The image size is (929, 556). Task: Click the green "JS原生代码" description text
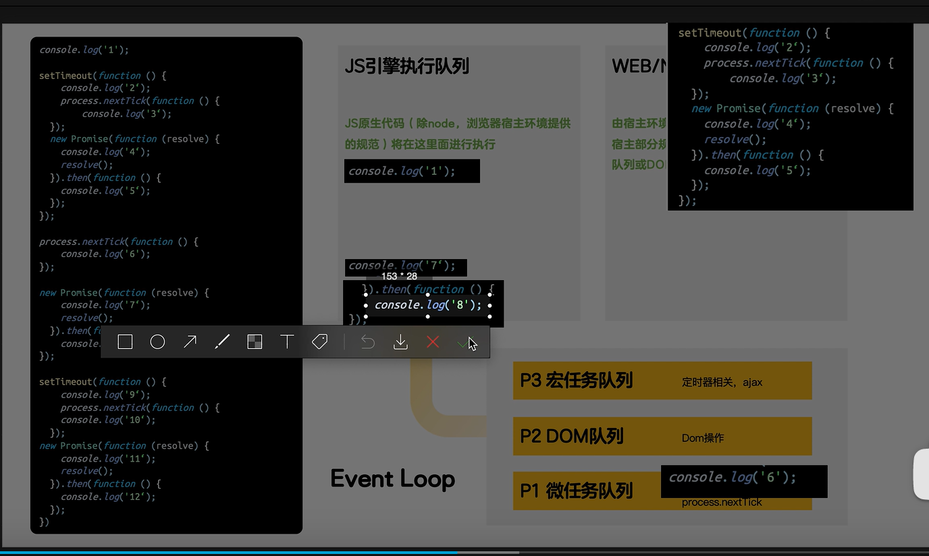(458, 134)
